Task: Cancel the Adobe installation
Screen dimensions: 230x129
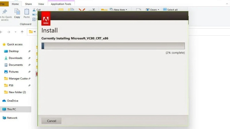Action: click(51, 121)
